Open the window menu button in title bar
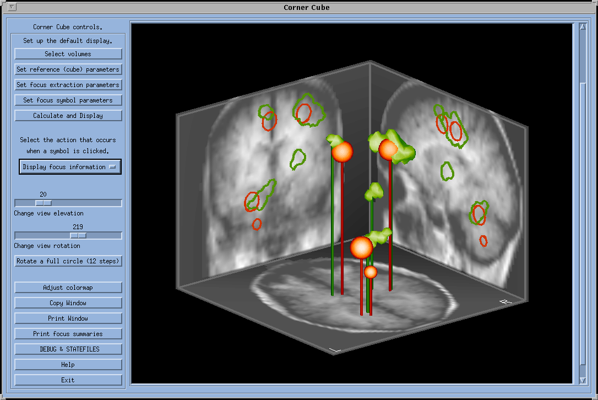 tap(12, 7)
